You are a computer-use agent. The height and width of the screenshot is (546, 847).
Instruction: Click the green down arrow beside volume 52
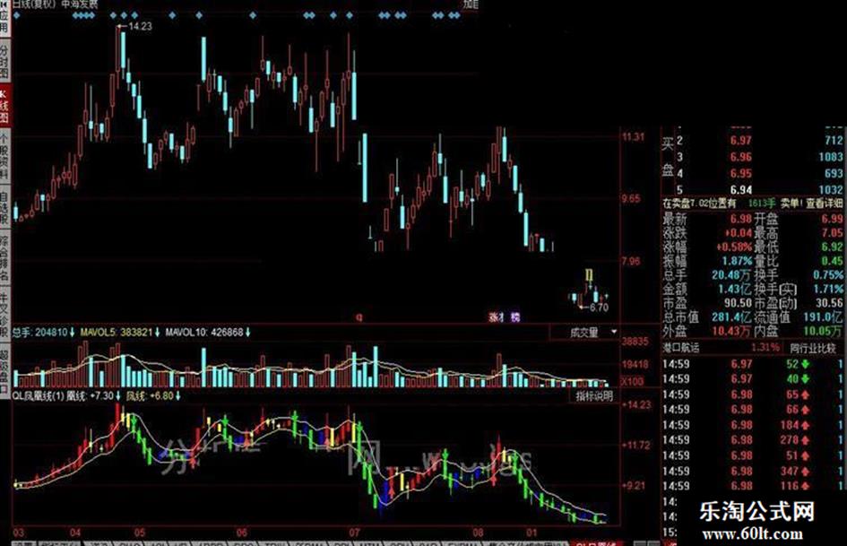[806, 364]
